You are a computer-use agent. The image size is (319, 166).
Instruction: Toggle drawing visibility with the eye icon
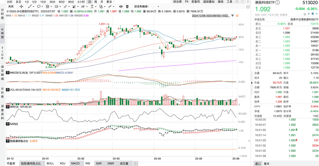pyautogui.click(x=121, y=6)
